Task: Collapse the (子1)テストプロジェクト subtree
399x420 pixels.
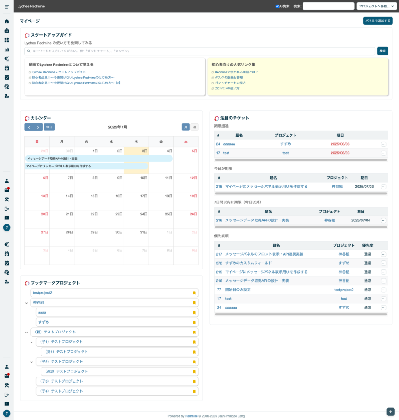Action: pos(32,342)
